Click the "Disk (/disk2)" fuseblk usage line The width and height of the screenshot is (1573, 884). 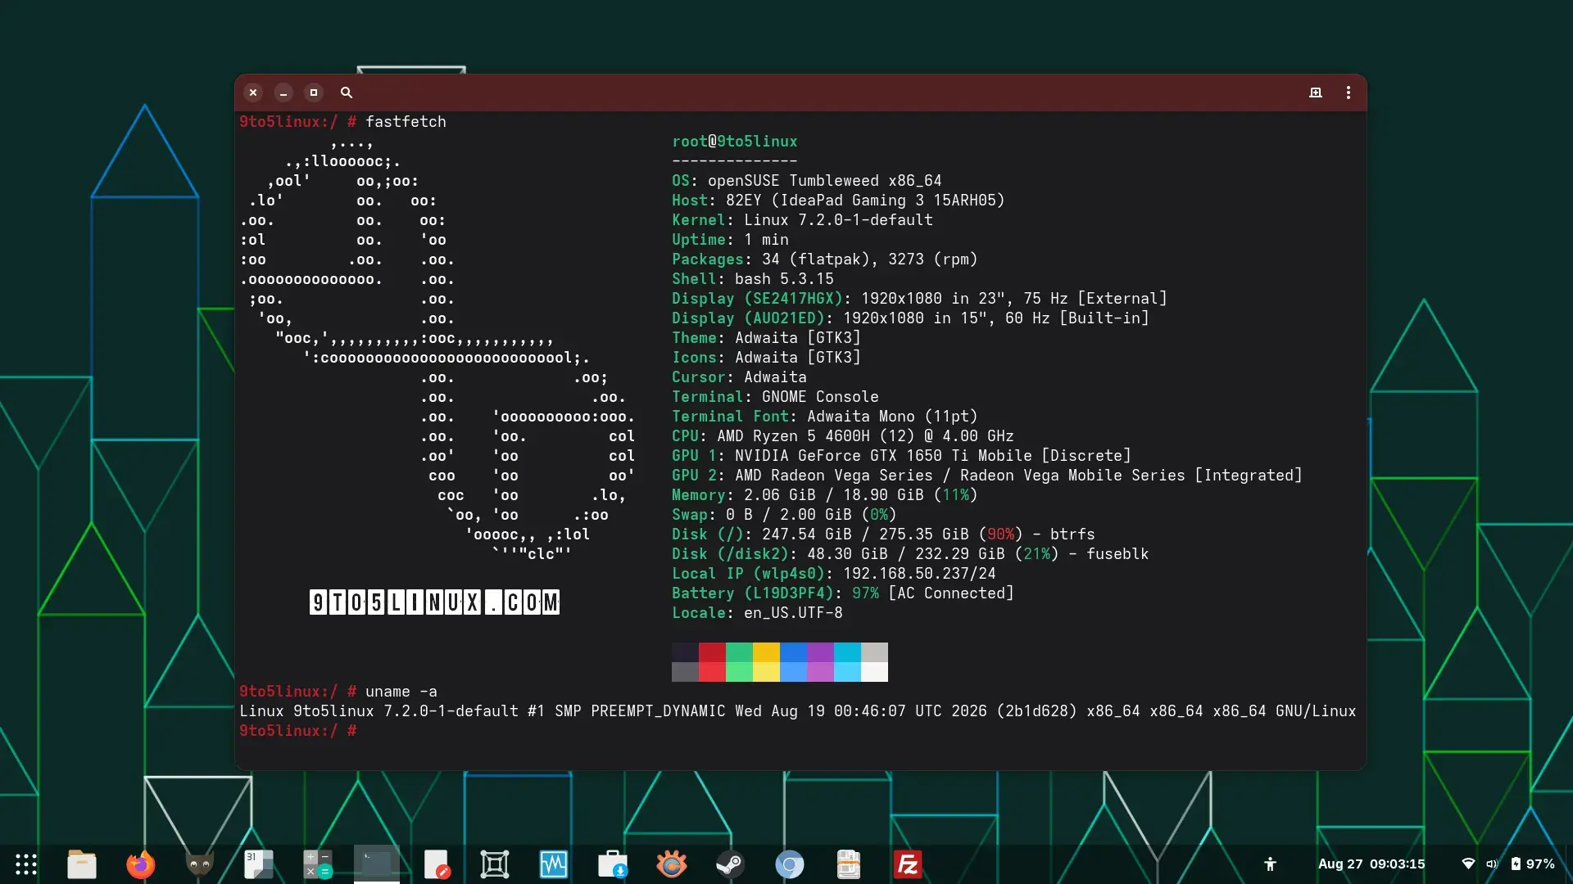coord(910,554)
